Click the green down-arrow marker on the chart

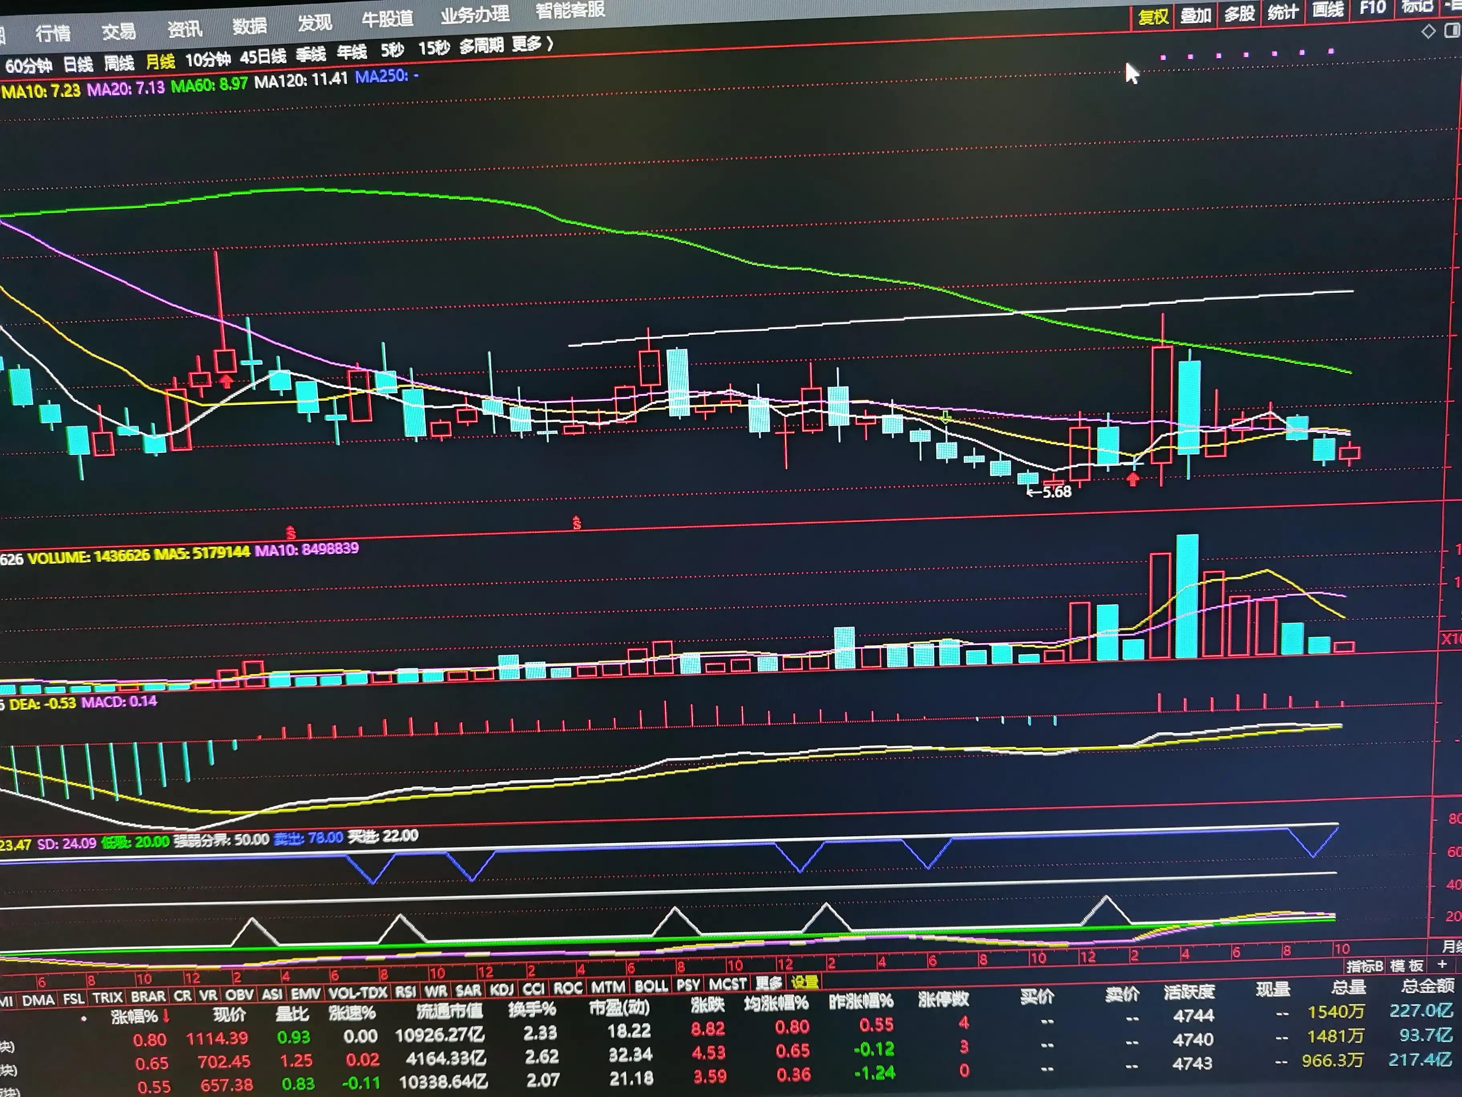point(946,417)
